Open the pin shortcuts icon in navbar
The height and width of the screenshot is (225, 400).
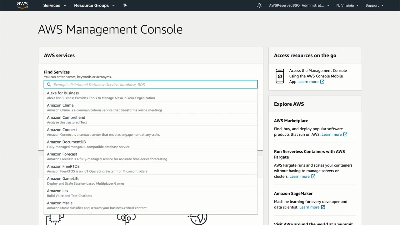[x=125, y=5]
